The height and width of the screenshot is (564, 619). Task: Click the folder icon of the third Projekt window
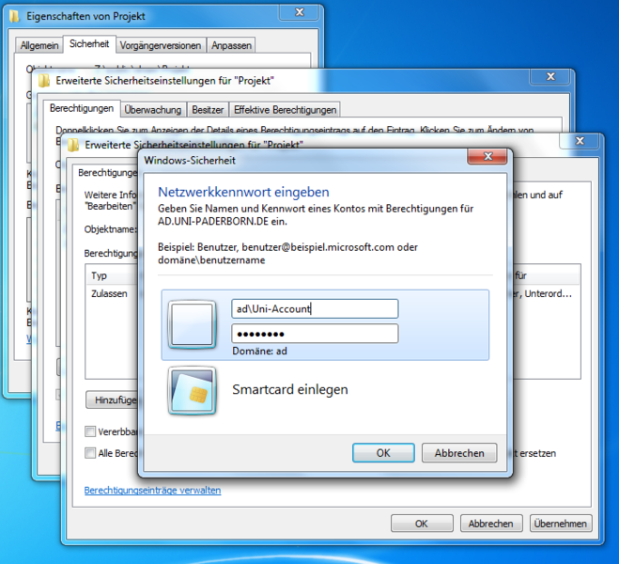pyautogui.click(x=73, y=145)
